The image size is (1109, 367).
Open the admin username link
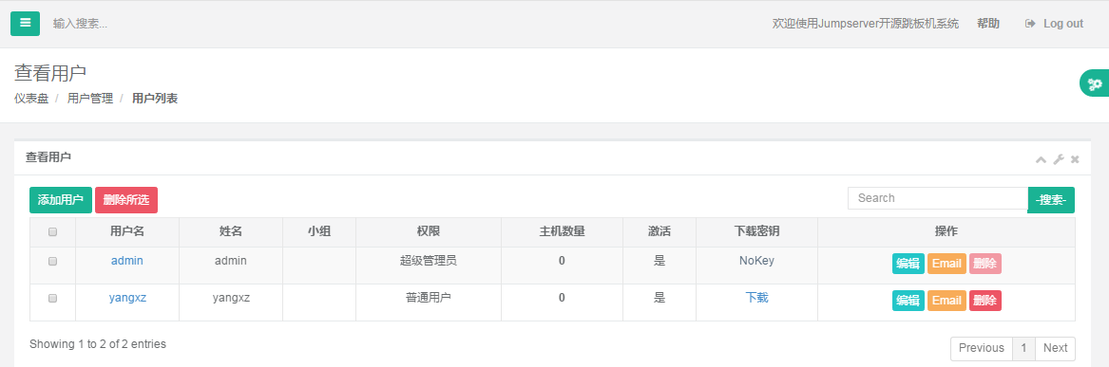pyautogui.click(x=127, y=261)
